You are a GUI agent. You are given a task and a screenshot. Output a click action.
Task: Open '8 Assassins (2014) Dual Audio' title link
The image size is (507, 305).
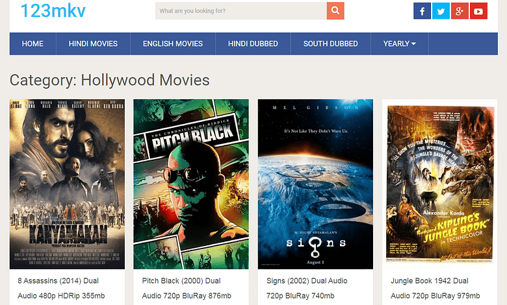coord(61,288)
